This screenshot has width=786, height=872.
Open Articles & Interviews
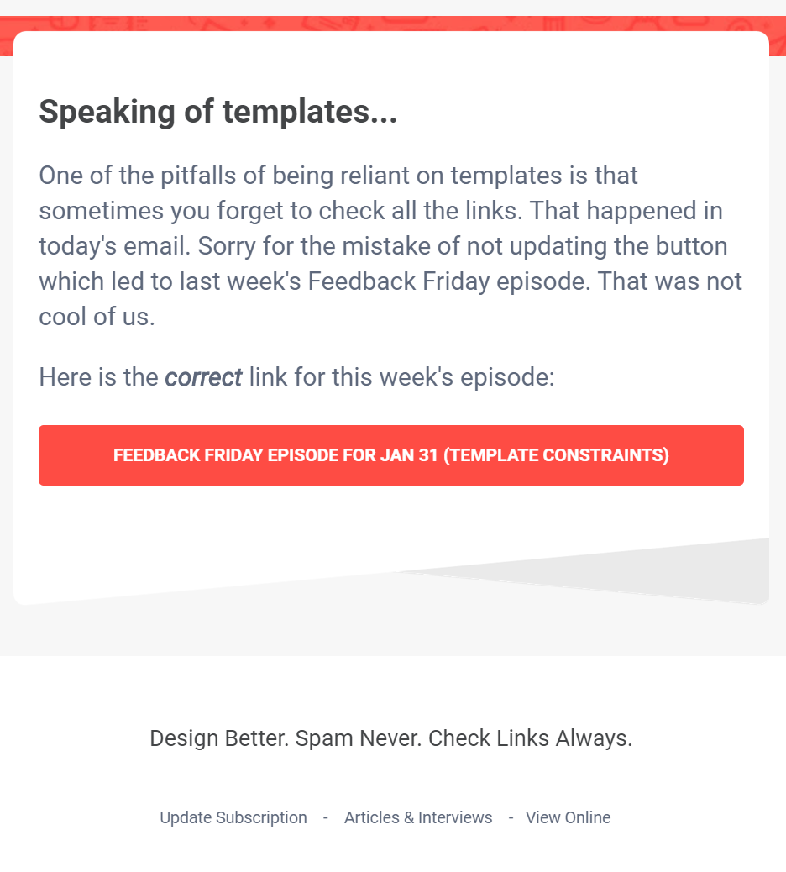coord(418,817)
